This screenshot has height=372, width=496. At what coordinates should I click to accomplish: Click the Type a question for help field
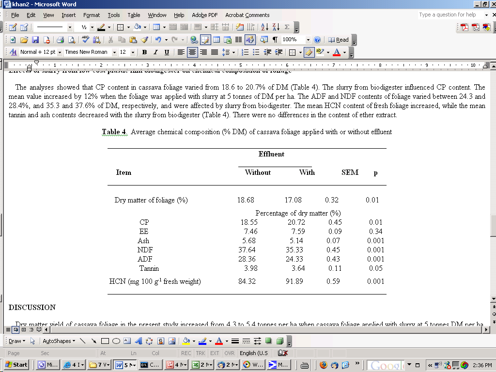click(450, 15)
